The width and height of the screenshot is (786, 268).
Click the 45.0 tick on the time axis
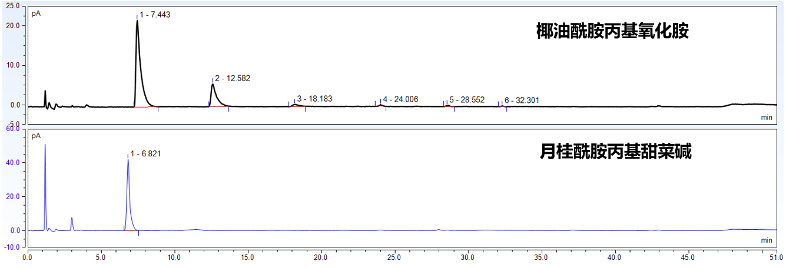tap(688, 257)
